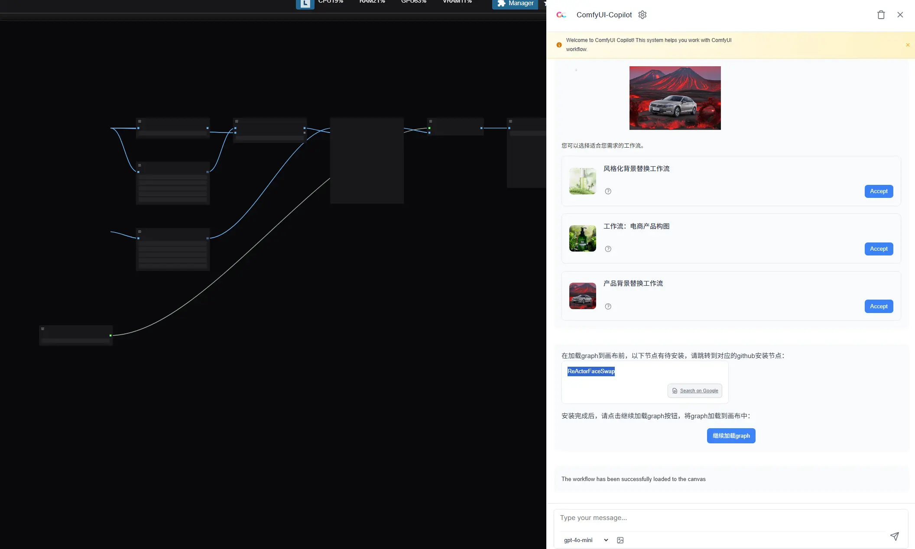The width and height of the screenshot is (915, 549).
Task: Dismiss the yellow welcome banner
Action: pyautogui.click(x=908, y=45)
